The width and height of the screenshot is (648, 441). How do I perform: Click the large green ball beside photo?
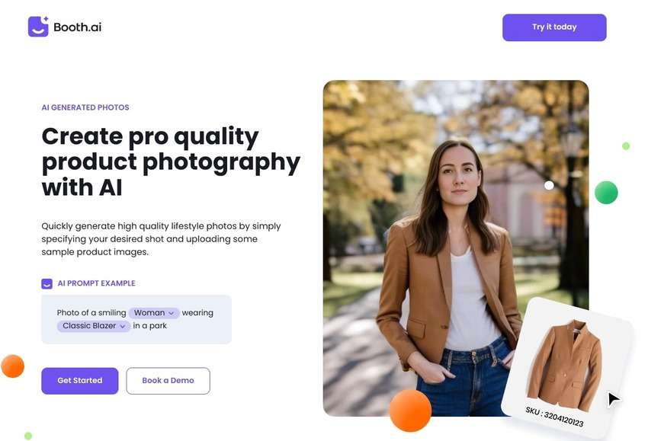pyautogui.click(x=606, y=193)
